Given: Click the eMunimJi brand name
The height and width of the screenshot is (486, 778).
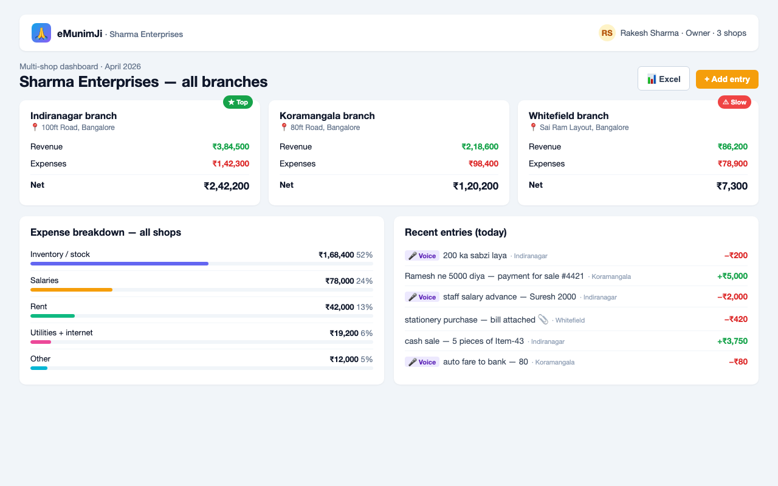Looking at the screenshot, I should [80, 34].
